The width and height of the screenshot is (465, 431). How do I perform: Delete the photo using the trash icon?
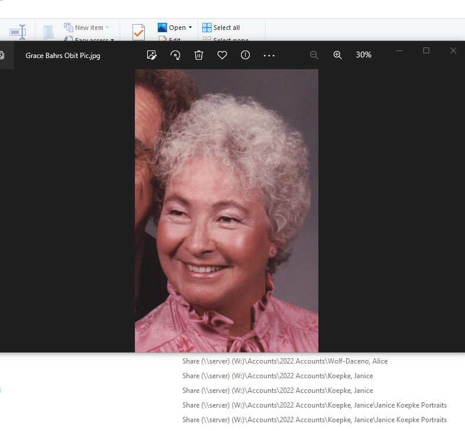click(199, 55)
